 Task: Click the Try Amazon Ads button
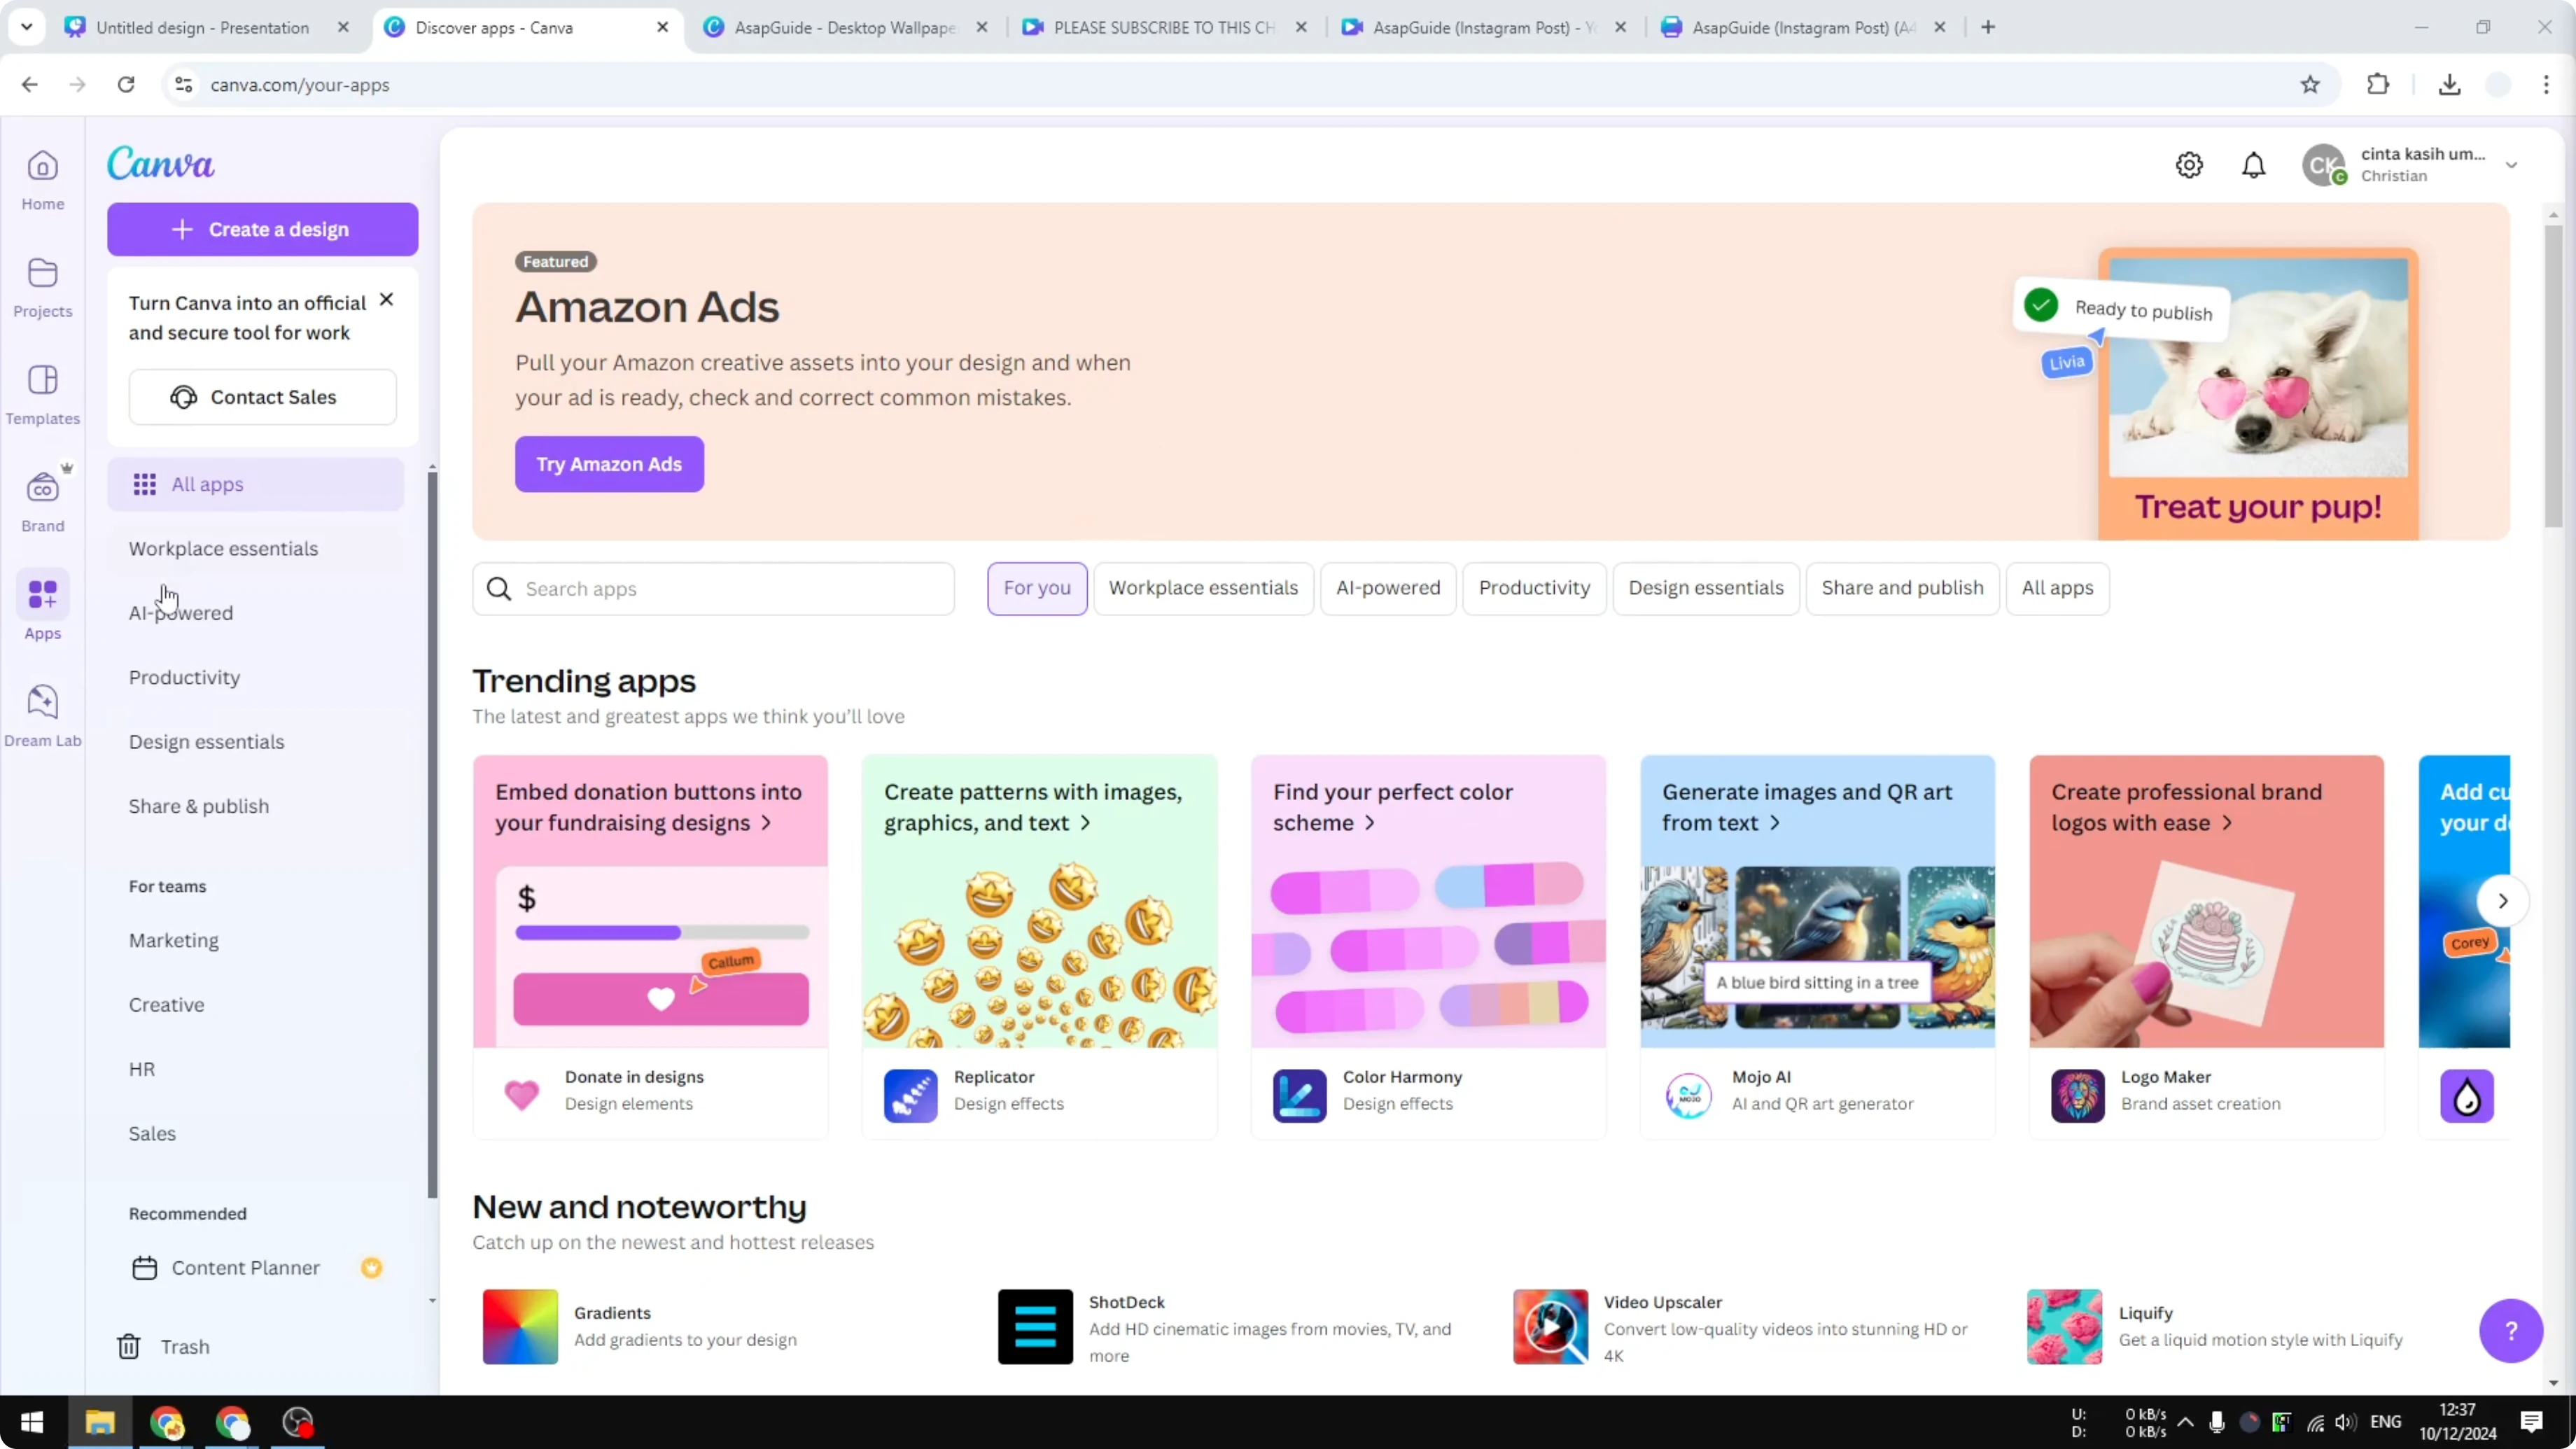tap(609, 464)
